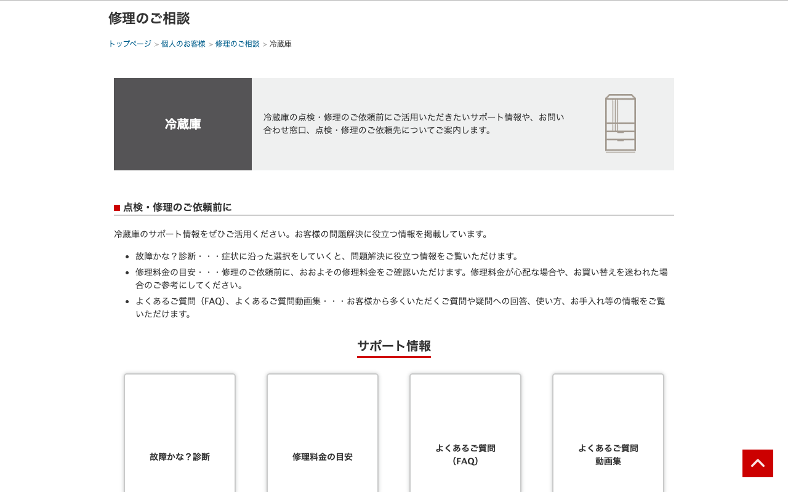The width and height of the screenshot is (788, 492).
Task: Click the up-arrow inside the red scroll button
Action: [x=757, y=463]
